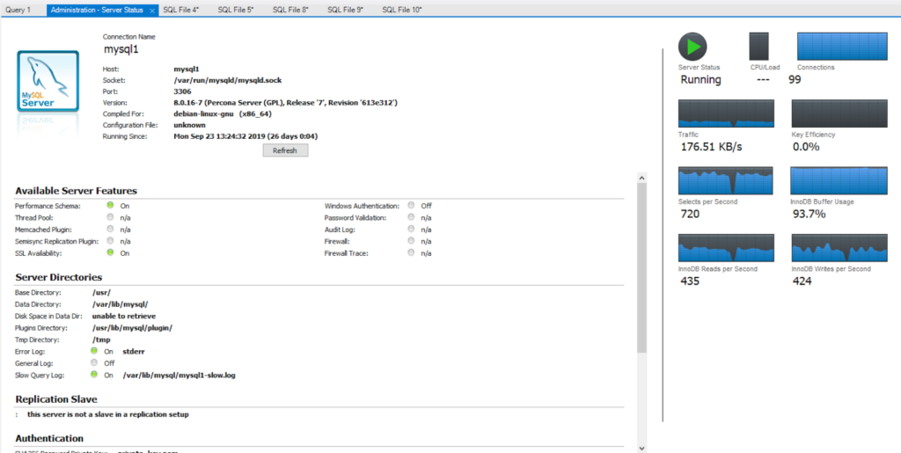
Task: Open the SQL File 5* tab
Action: pyautogui.click(x=236, y=11)
